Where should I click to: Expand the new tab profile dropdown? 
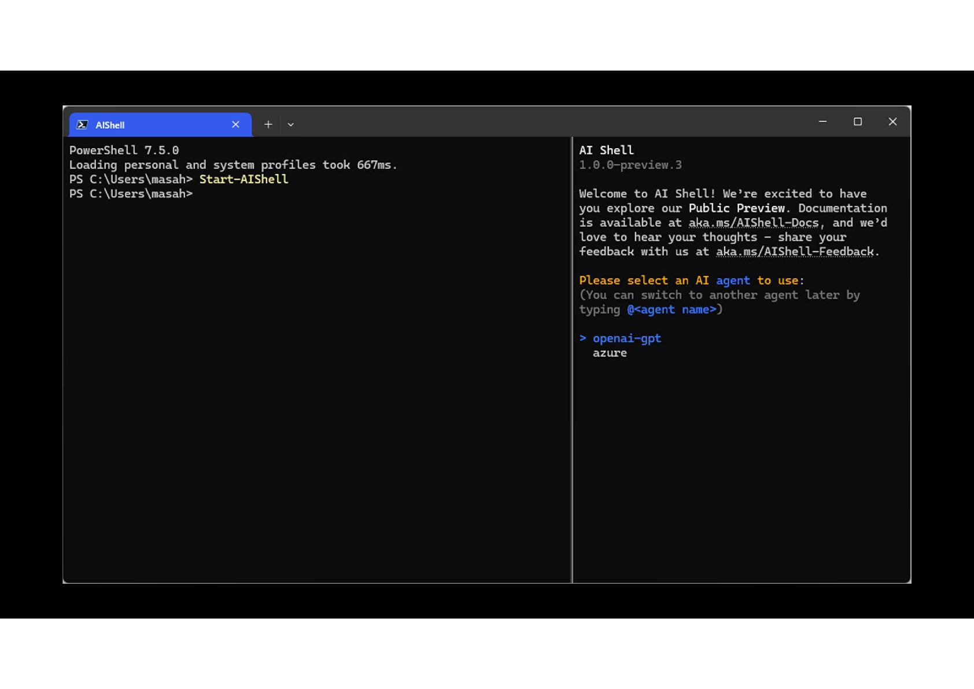(291, 124)
